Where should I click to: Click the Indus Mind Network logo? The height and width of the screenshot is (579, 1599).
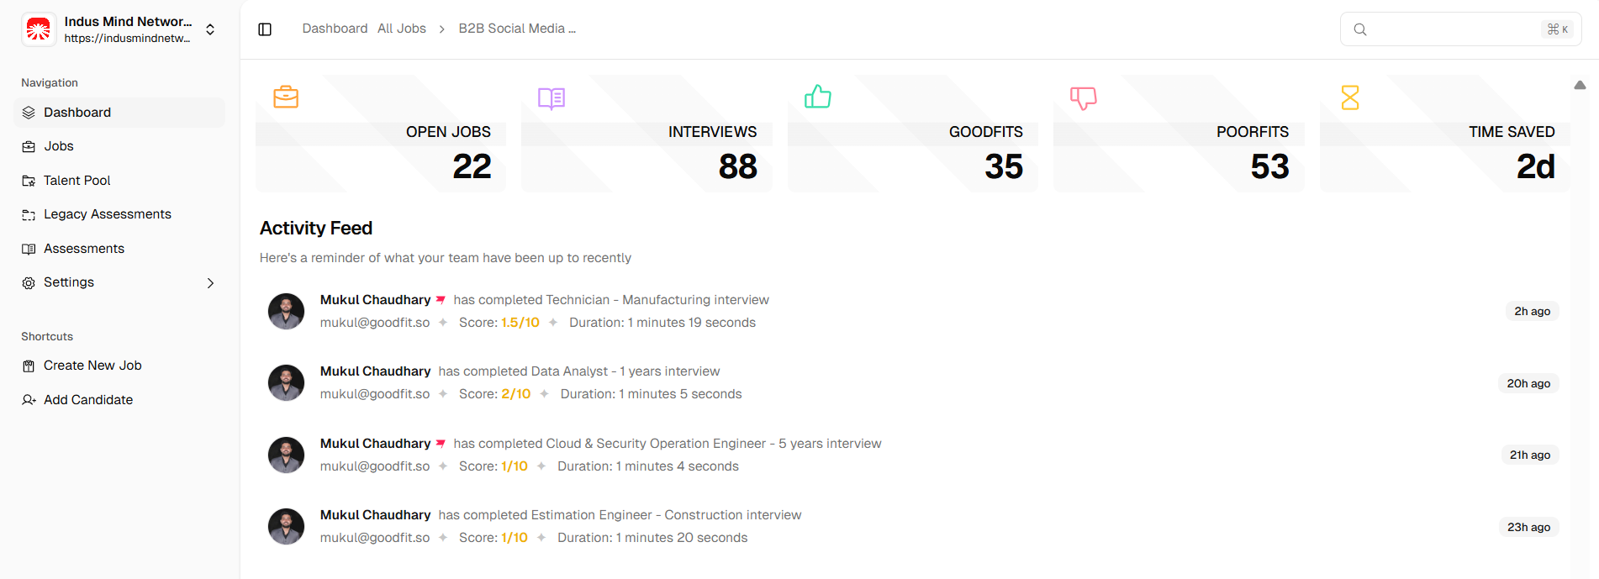point(39,29)
